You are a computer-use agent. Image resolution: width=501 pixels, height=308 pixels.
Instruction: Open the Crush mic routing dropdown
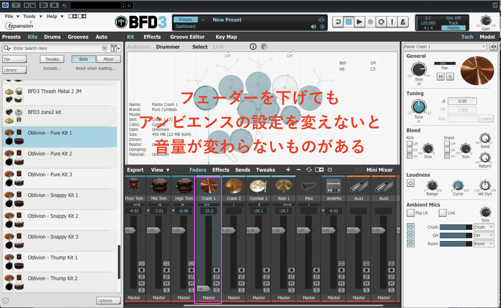coord(484,227)
